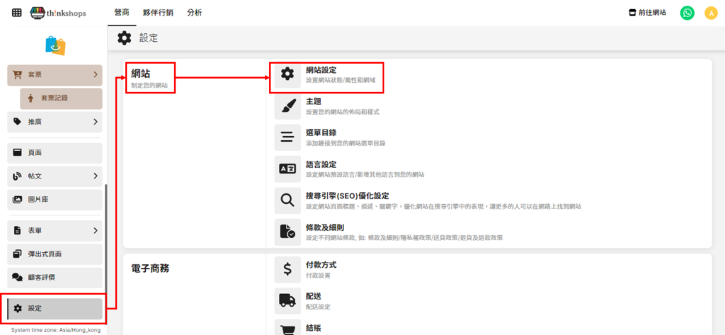Image resolution: width=725 pixels, height=335 pixels.
Task: Click the WhatsApp icon in header
Action: pyautogui.click(x=687, y=13)
